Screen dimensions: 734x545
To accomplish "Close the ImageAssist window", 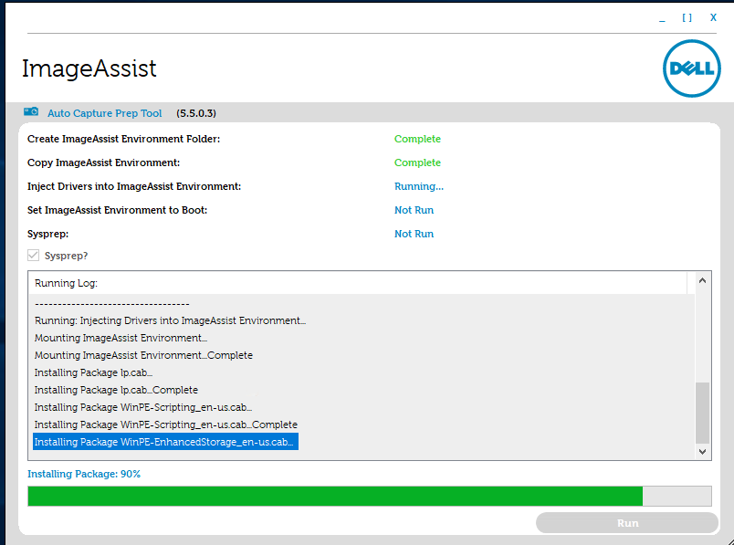I will (713, 17).
